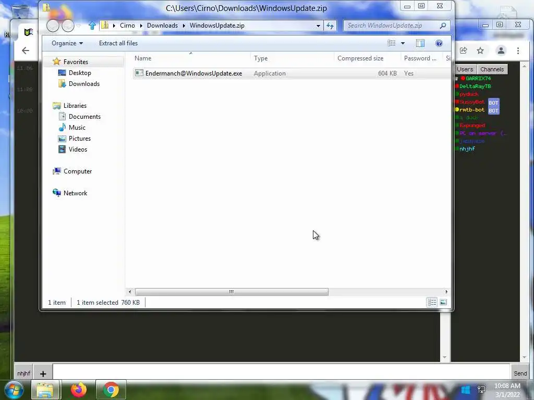Open the Documents library

tap(84, 117)
